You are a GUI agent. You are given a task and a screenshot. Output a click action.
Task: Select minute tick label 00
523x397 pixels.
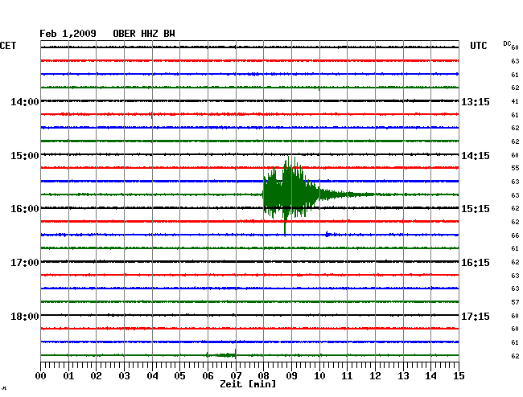point(41,376)
